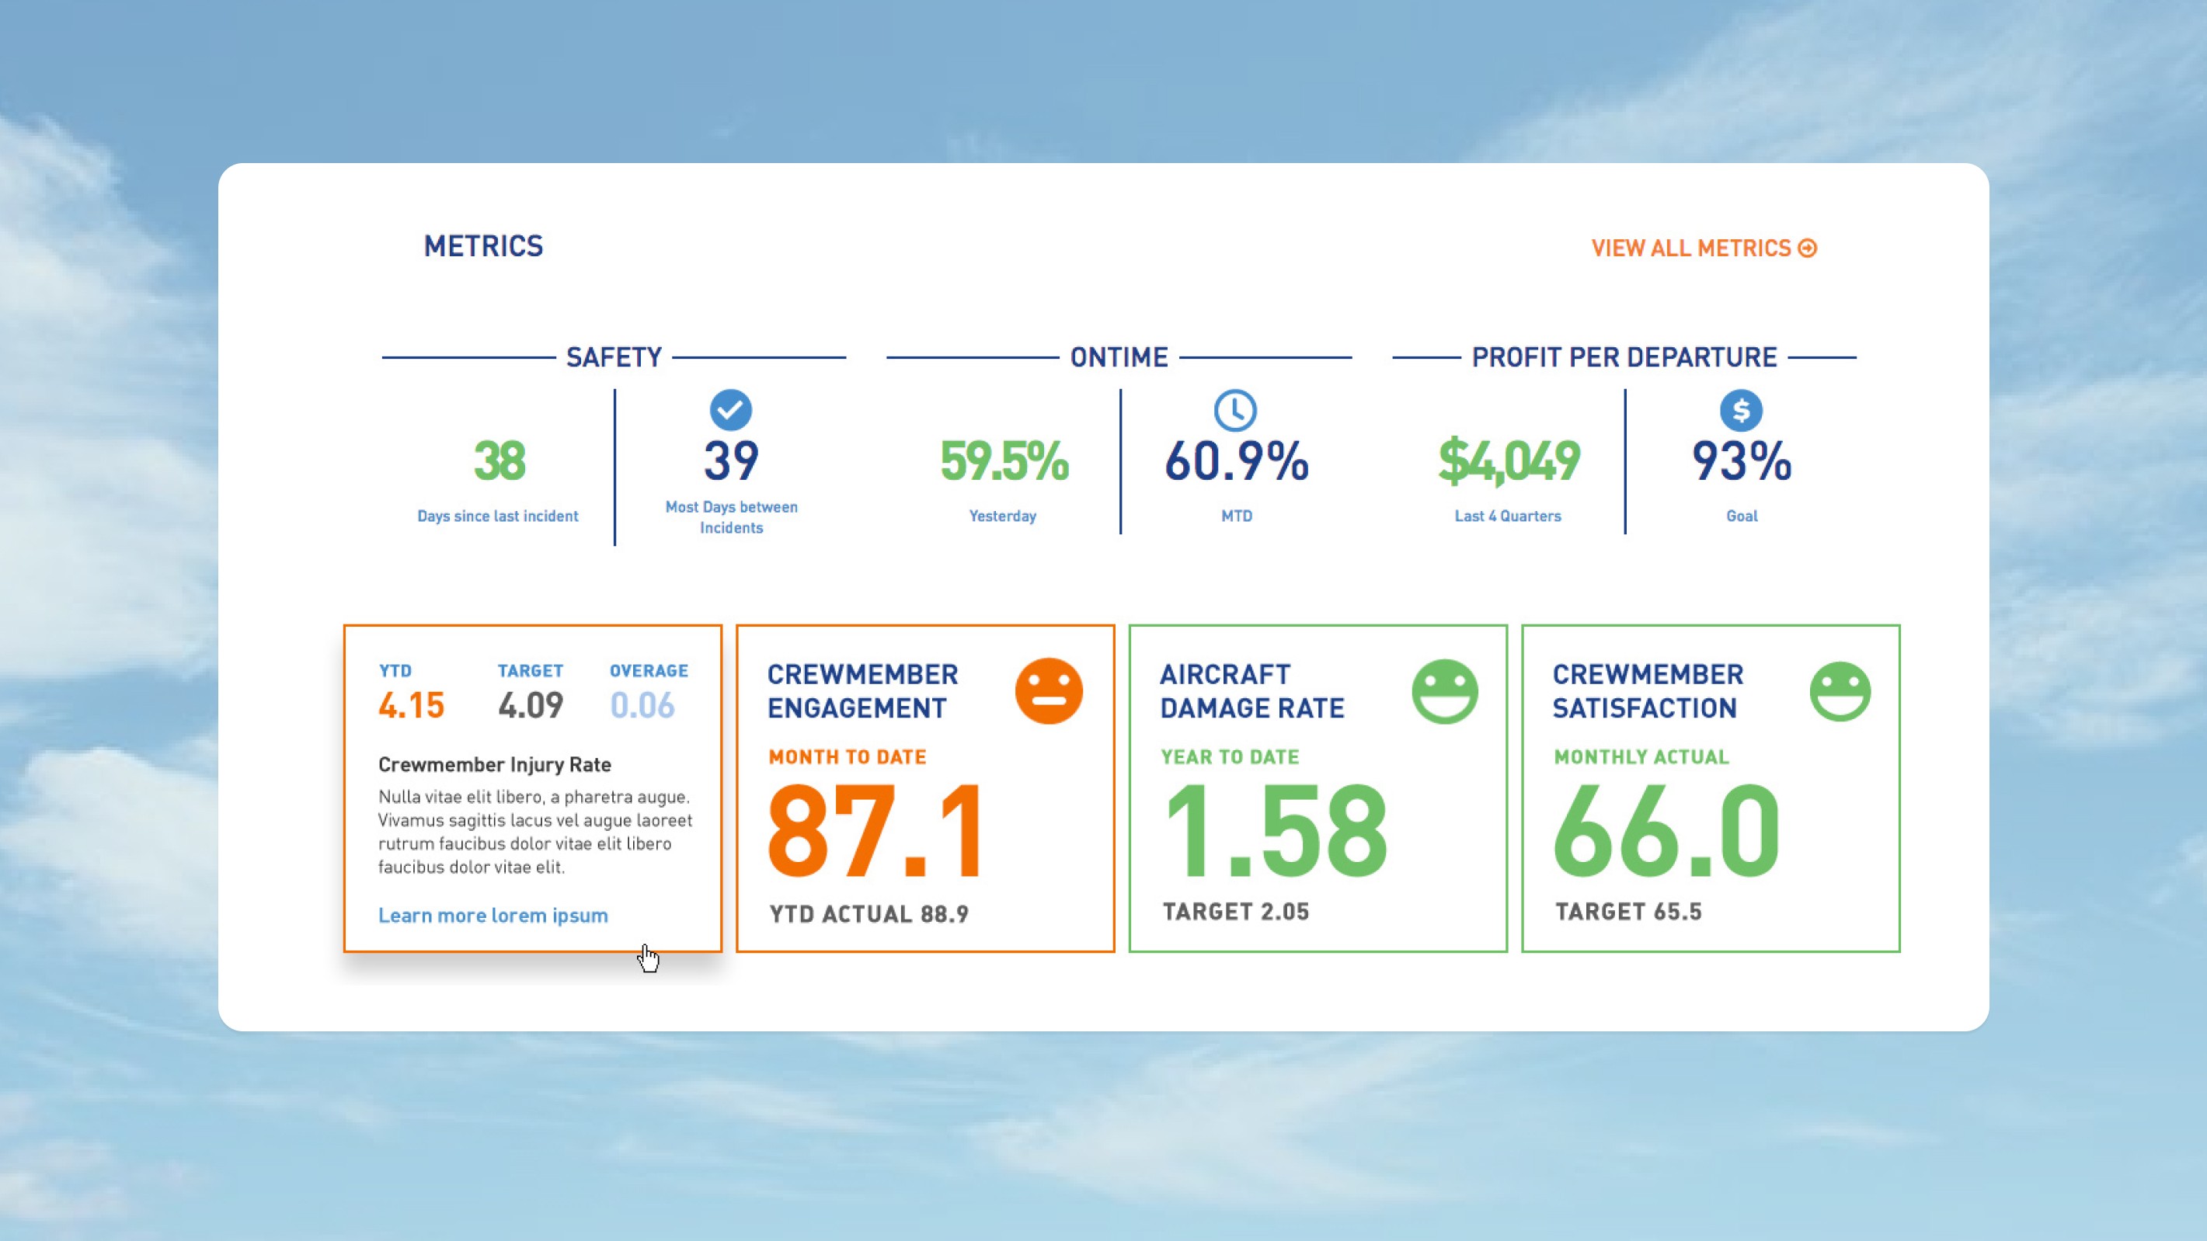Click the clock icon above 60.9%
This screenshot has height=1241, width=2207.
click(x=1235, y=410)
